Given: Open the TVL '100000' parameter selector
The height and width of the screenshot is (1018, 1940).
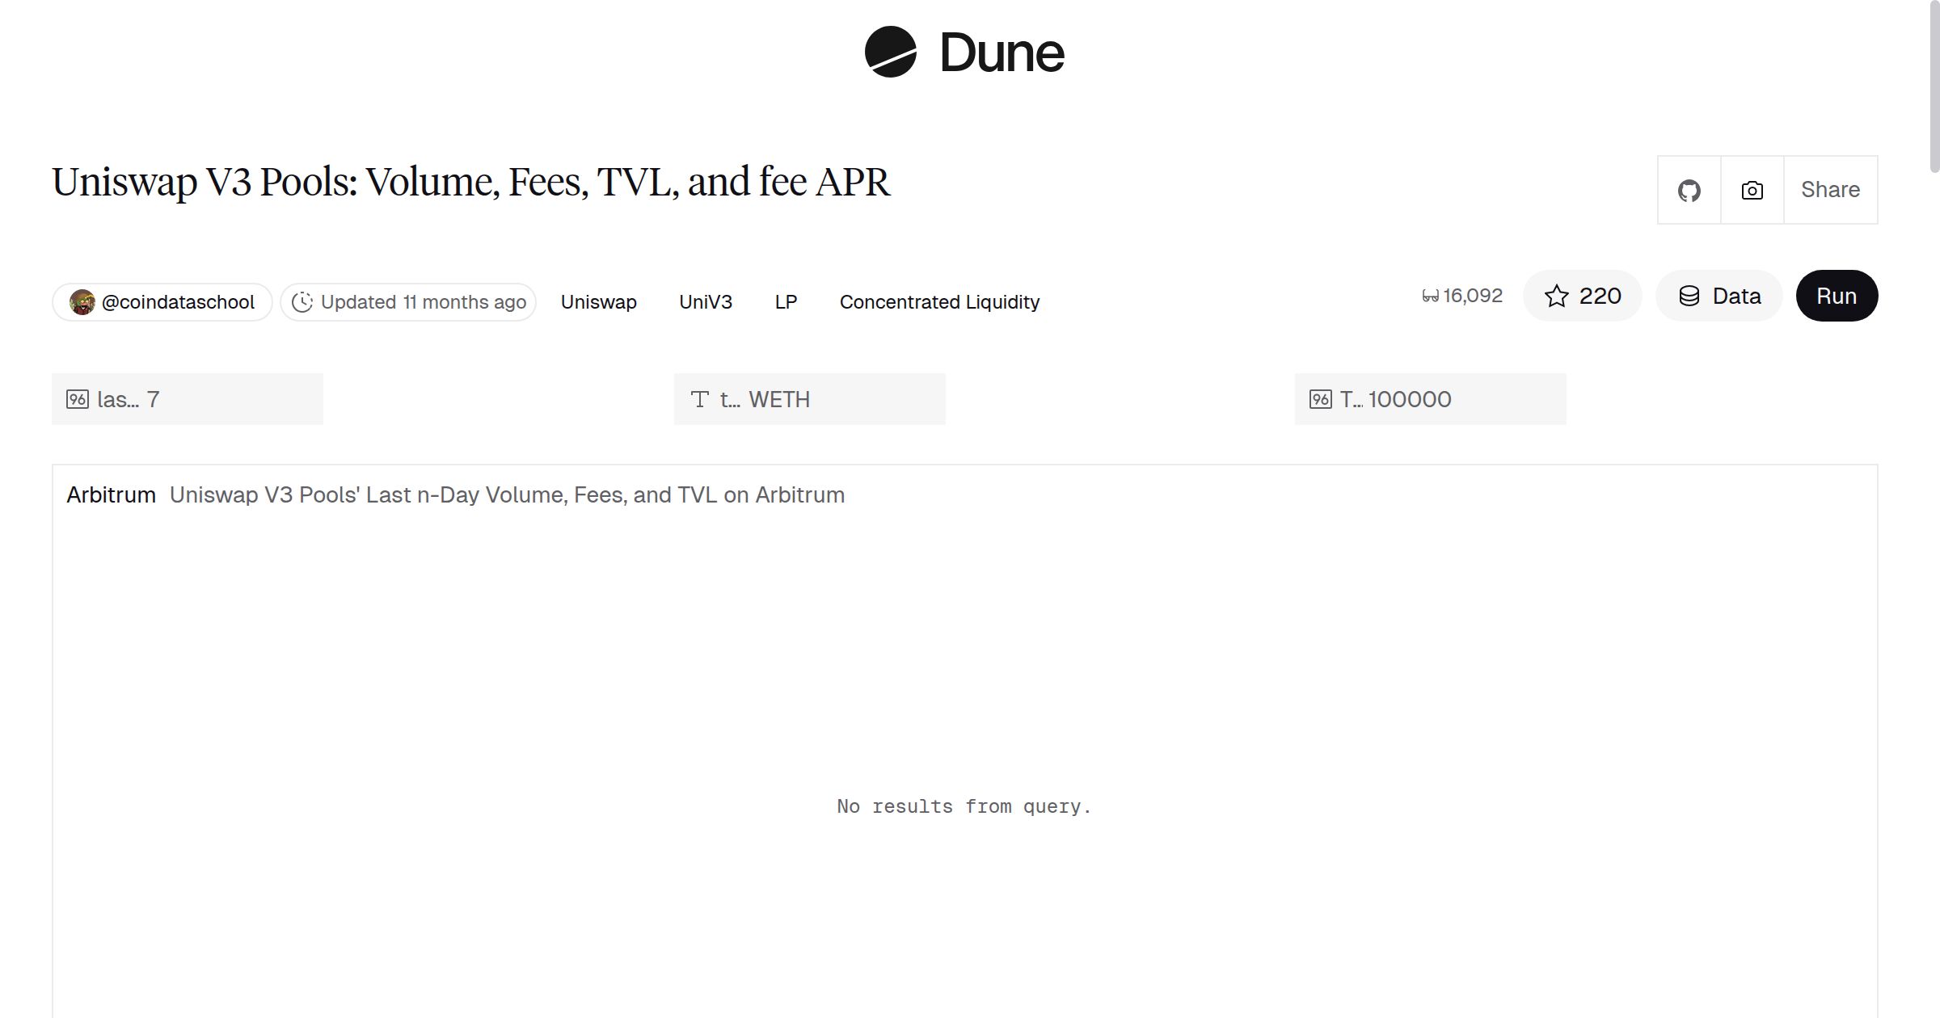Looking at the screenshot, I should click(1431, 398).
